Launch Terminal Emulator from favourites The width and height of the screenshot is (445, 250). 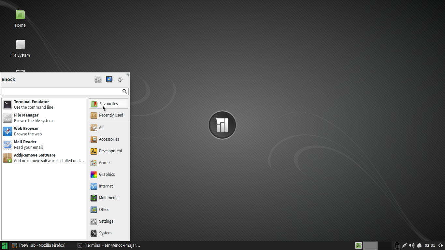point(44,104)
